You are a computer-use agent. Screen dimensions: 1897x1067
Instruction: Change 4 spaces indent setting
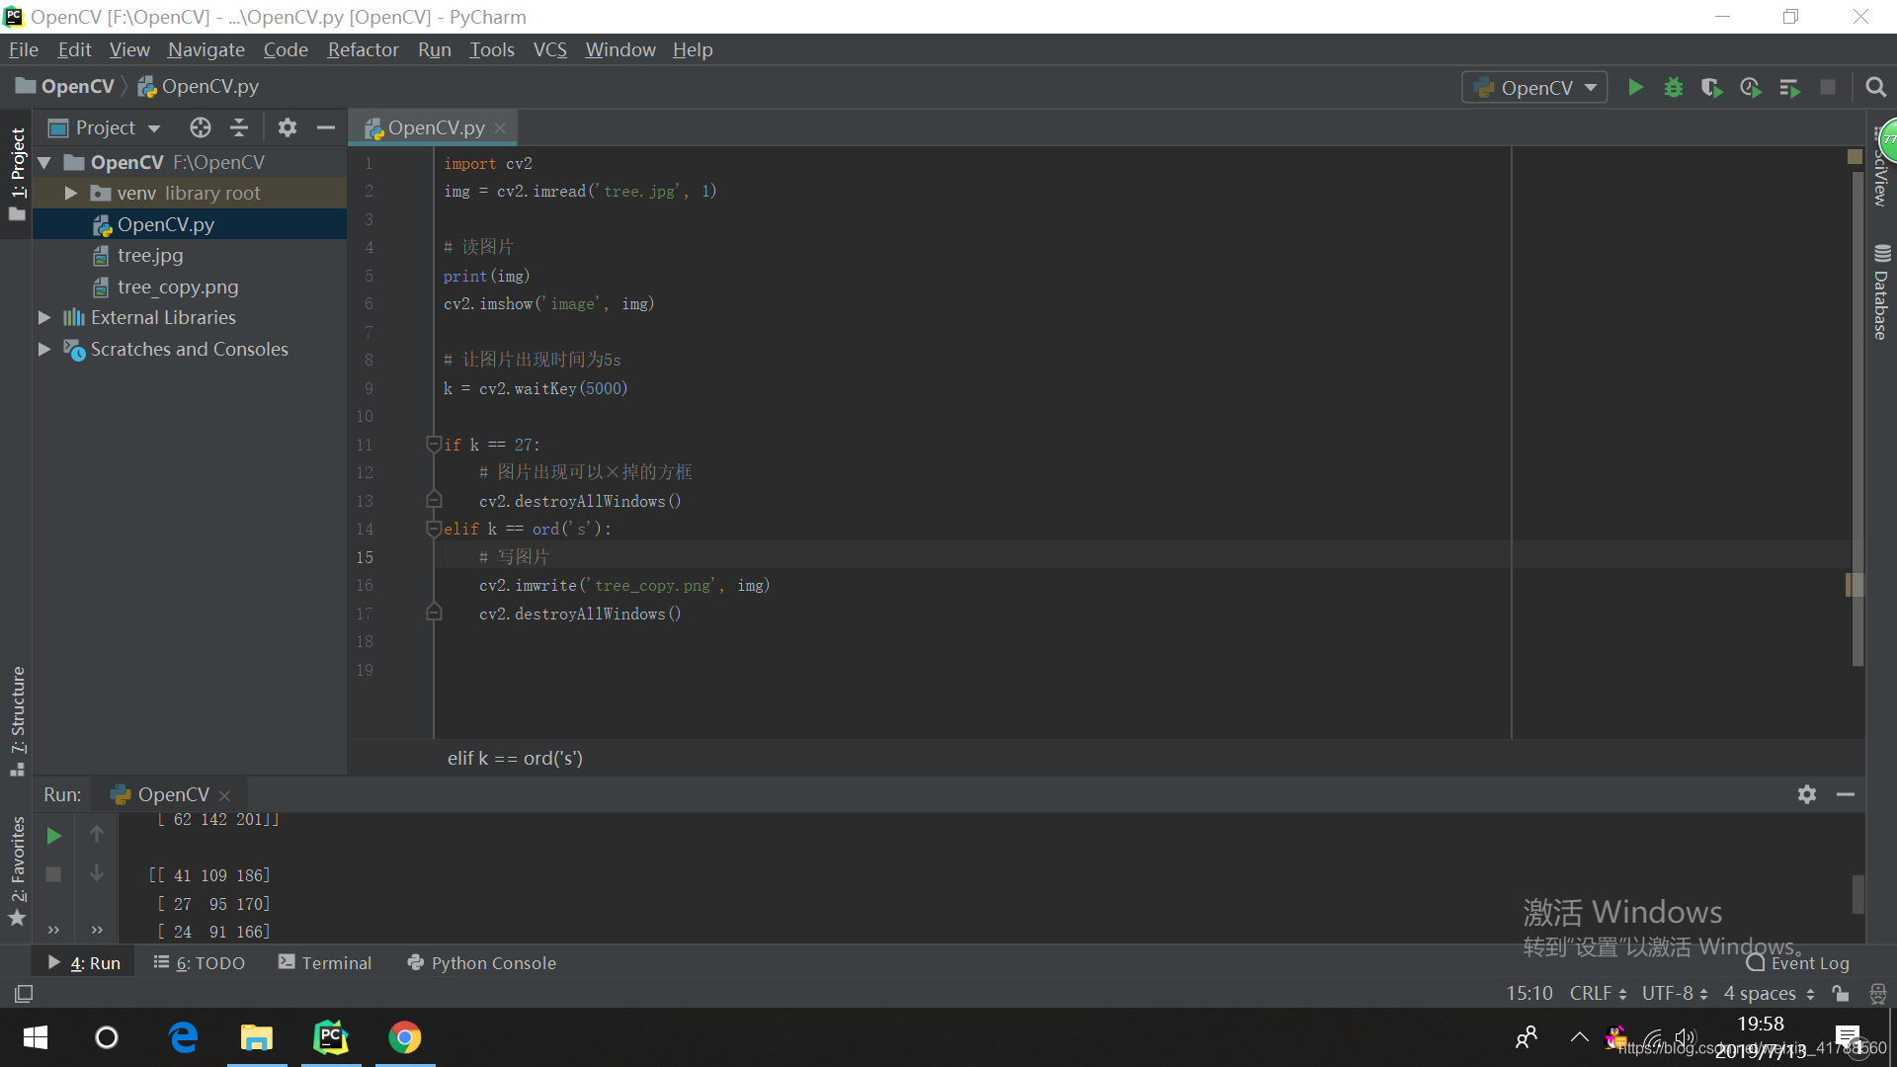click(1769, 993)
